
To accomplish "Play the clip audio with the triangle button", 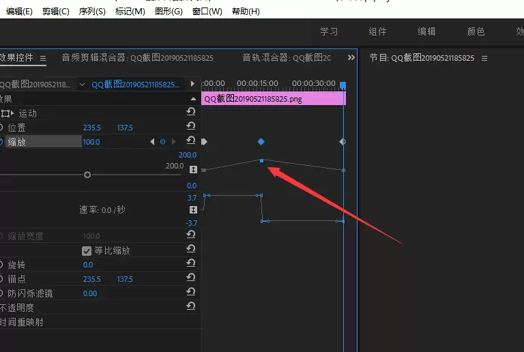I will coord(192,84).
